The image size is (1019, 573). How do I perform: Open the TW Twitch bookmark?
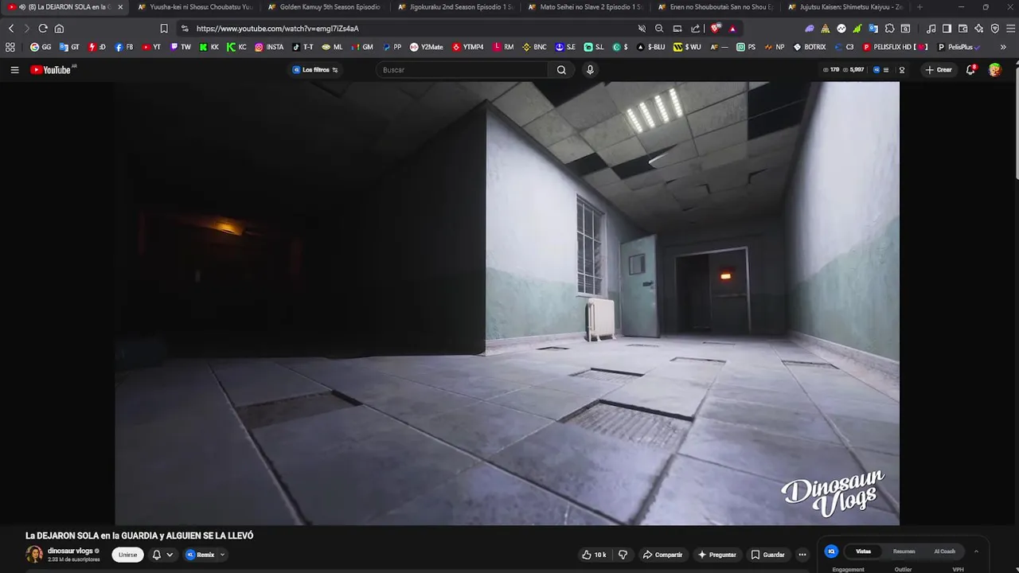point(181,47)
